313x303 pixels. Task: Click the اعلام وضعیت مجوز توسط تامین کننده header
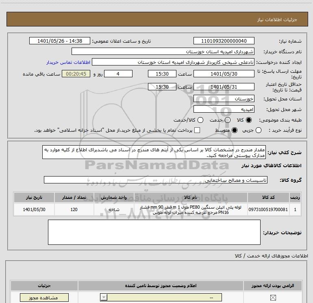(x=161, y=286)
